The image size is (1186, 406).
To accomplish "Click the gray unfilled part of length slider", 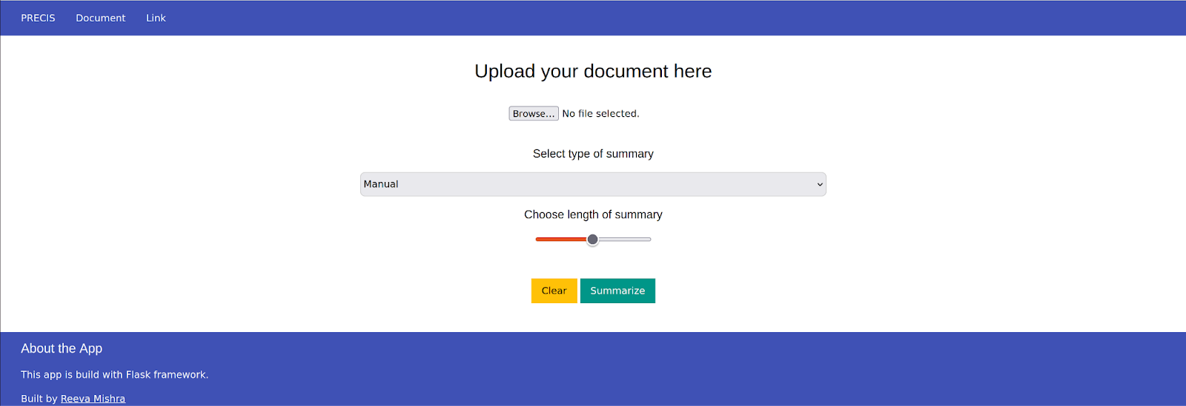I will 625,240.
